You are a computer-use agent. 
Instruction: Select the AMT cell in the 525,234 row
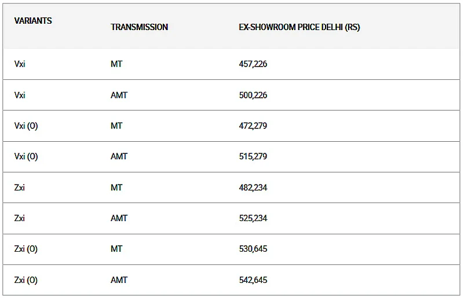point(119,218)
